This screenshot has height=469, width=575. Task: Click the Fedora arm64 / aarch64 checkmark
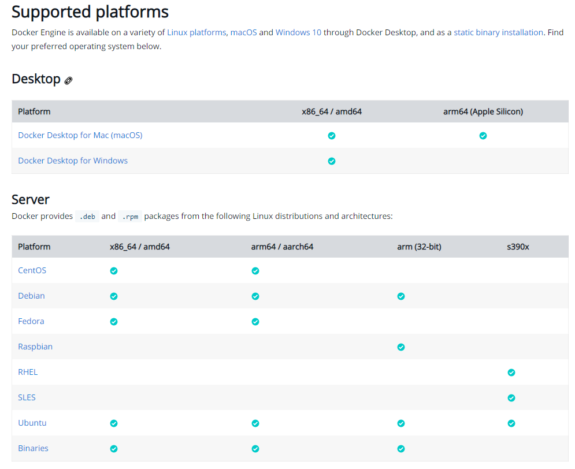pos(255,322)
